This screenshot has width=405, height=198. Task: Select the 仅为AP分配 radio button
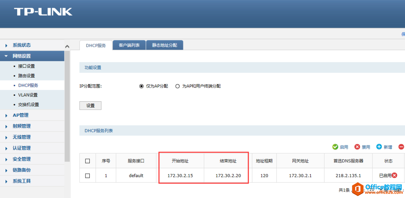click(141, 86)
